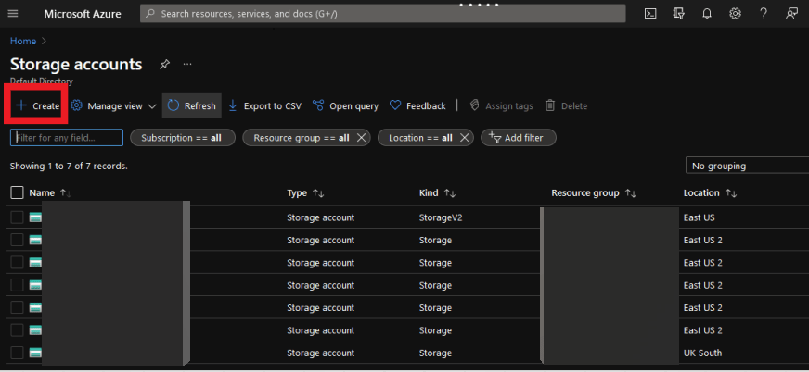Sort by the Name column

click(x=50, y=193)
